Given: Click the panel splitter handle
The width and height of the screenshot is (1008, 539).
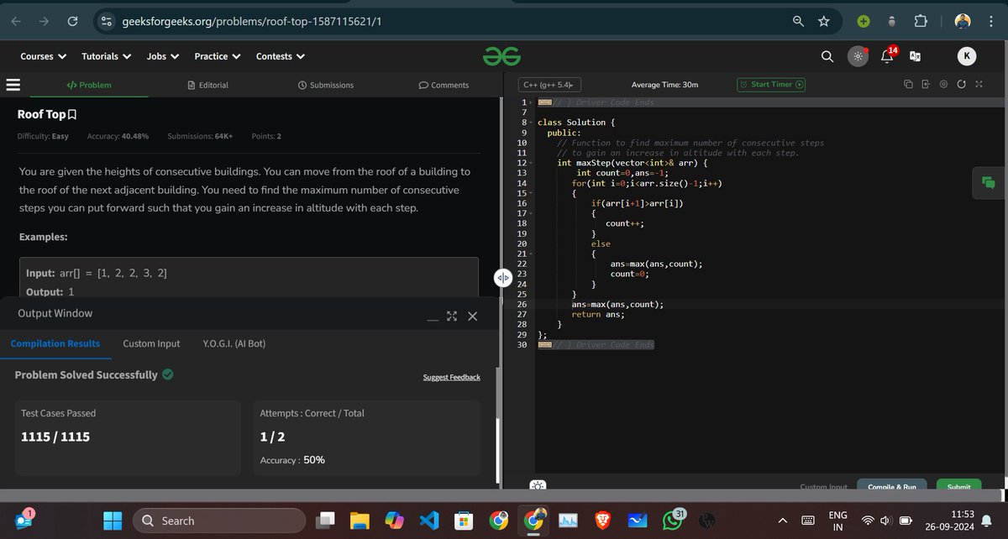Looking at the screenshot, I should coord(502,278).
